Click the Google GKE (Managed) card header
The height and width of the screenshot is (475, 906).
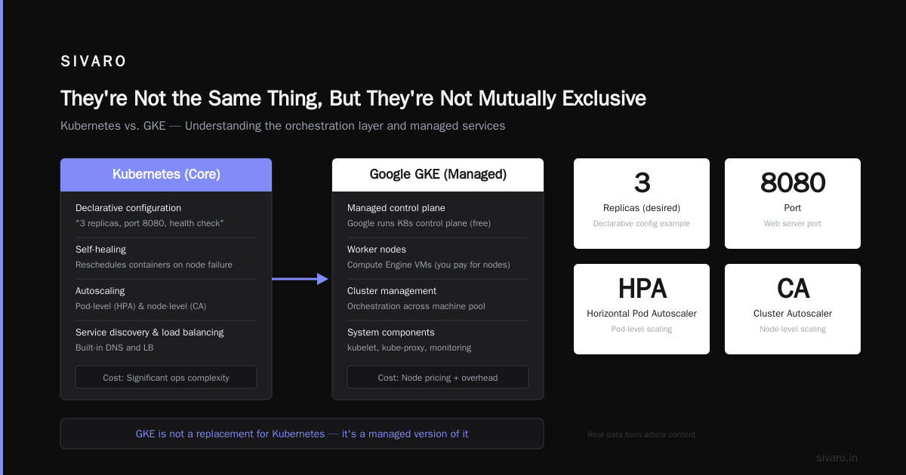(438, 174)
